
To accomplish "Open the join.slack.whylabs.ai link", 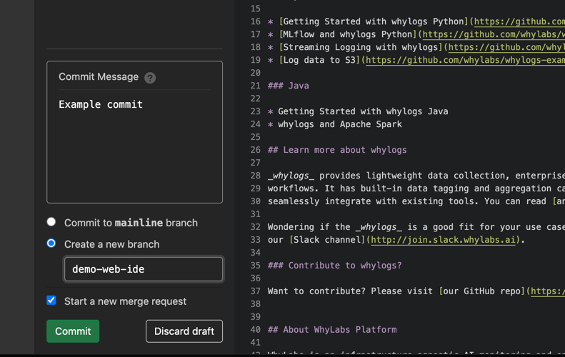I will coord(443,240).
